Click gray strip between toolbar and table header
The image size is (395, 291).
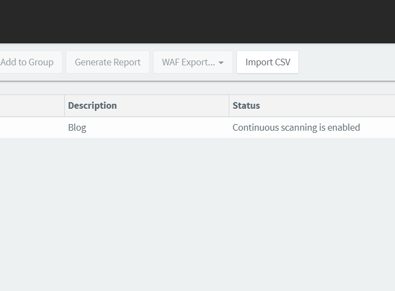[198, 88]
